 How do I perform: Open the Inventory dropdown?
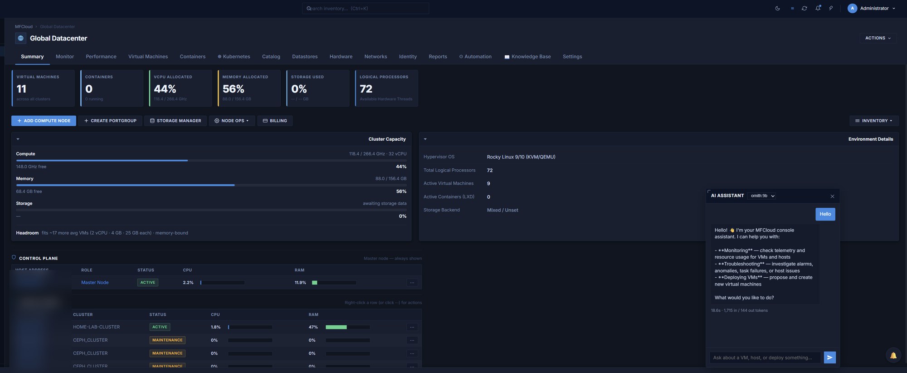click(874, 121)
